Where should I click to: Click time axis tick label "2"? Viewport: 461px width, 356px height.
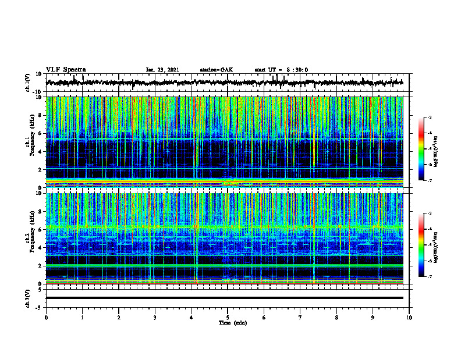tap(119, 318)
